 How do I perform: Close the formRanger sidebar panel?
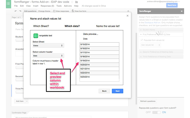pyautogui.click(x=181, y=12)
